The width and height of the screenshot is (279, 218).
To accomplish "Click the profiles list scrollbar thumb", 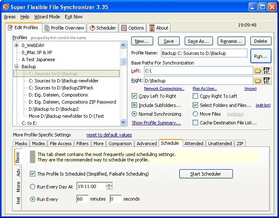I will (123, 61).
